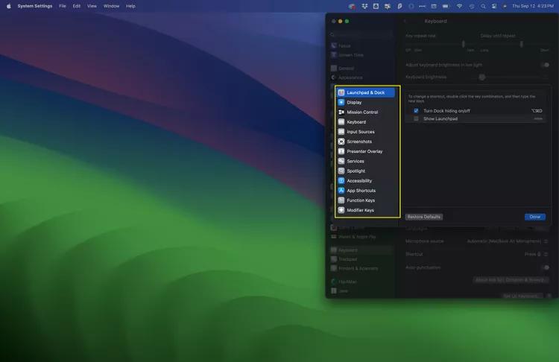This screenshot has width=559, height=362.
Task: Click About Ask Siri, Dictation & Privacy
Action: tap(511, 280)
